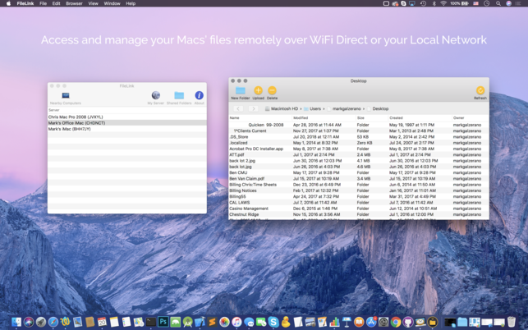Image resolution: width=528 pixels, height=330 pixels.
Task: Open the My Server globe icon
Action: click(x=155, y=97)
